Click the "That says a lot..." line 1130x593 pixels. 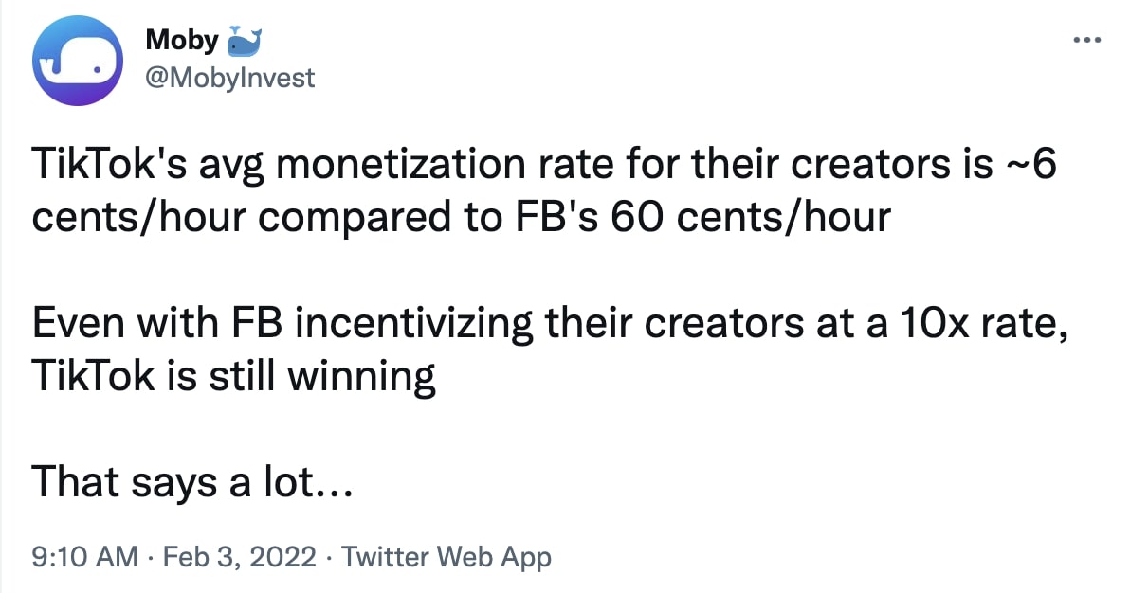(192, 483)
